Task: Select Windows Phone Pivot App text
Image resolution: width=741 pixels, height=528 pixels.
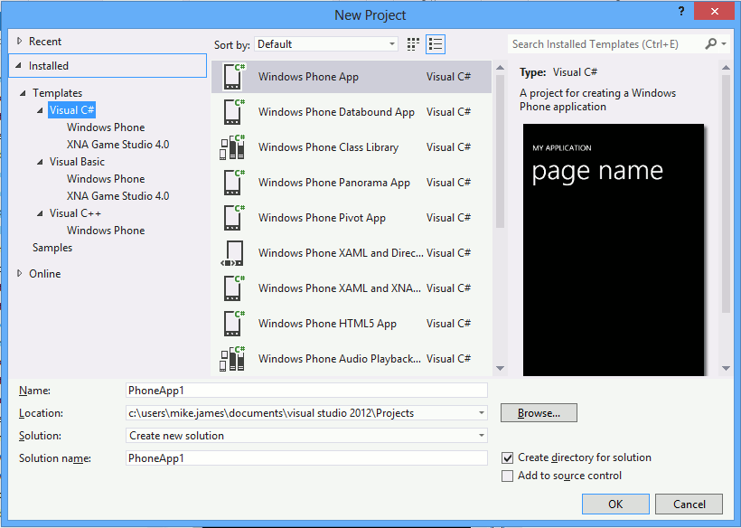Action: (322, 218)
